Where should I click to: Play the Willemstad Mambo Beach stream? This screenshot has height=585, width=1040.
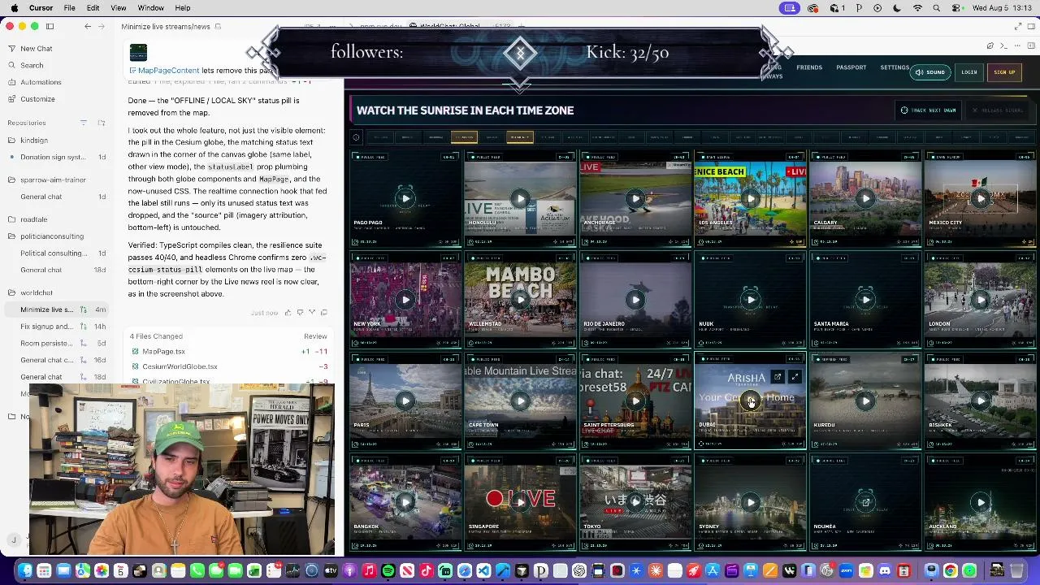point(520,300)
